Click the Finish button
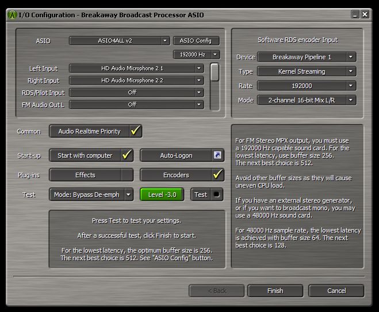 click(275, 291)
